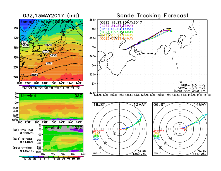Click '34.9N' in the 18JST hodograph
This screenshot has height=171, width=221.
142,151
